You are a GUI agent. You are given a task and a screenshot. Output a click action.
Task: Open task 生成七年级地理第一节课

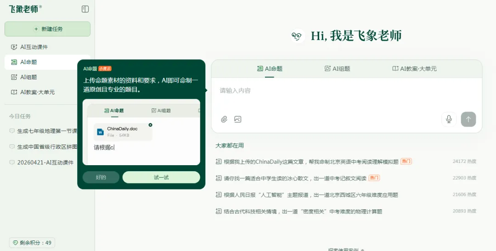(x=44, y=131)
